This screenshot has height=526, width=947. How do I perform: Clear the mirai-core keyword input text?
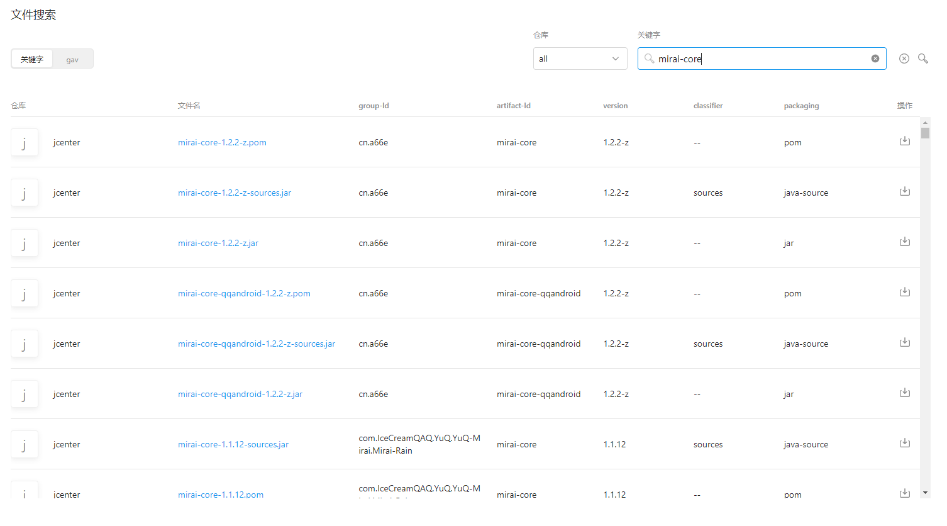coord(875,59)
